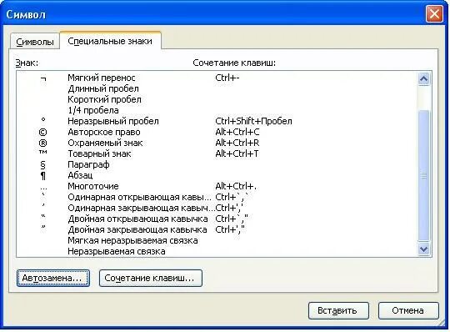Click the ellipsis … symbol
This screenshot has height=332, width=450.
point(43,189)
